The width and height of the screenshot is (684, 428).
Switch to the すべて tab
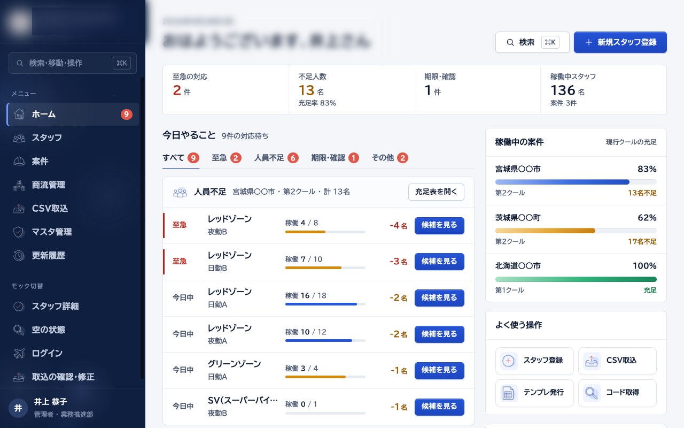click(x=181, y=158)
